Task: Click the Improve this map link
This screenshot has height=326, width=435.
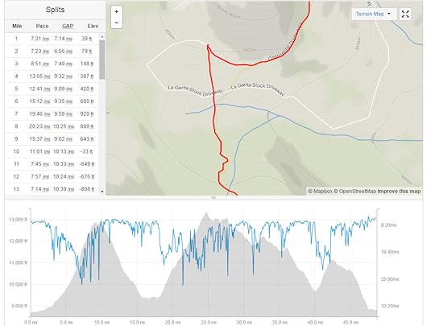Action: click(x=400, y=192)
